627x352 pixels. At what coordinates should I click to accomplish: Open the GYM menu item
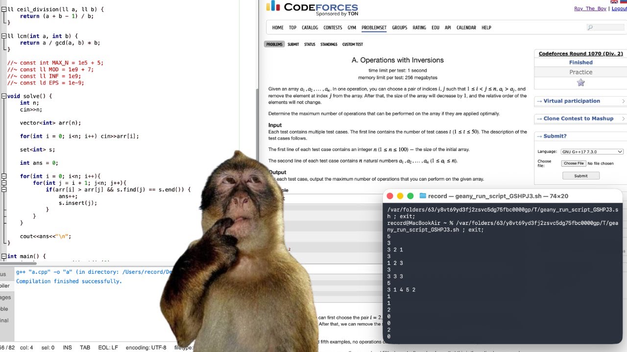point(352,28)
